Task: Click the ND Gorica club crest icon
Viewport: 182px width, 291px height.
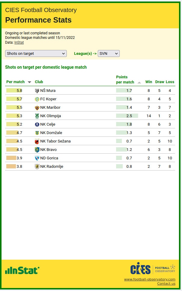Action: 37,158
